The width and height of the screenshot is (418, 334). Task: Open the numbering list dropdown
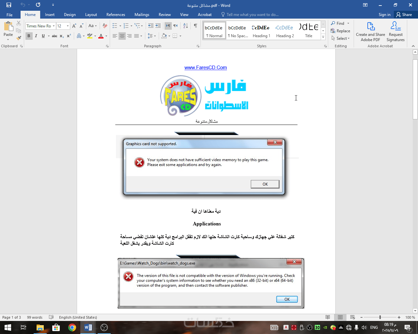pyautogui.click(x=131, y=26)
